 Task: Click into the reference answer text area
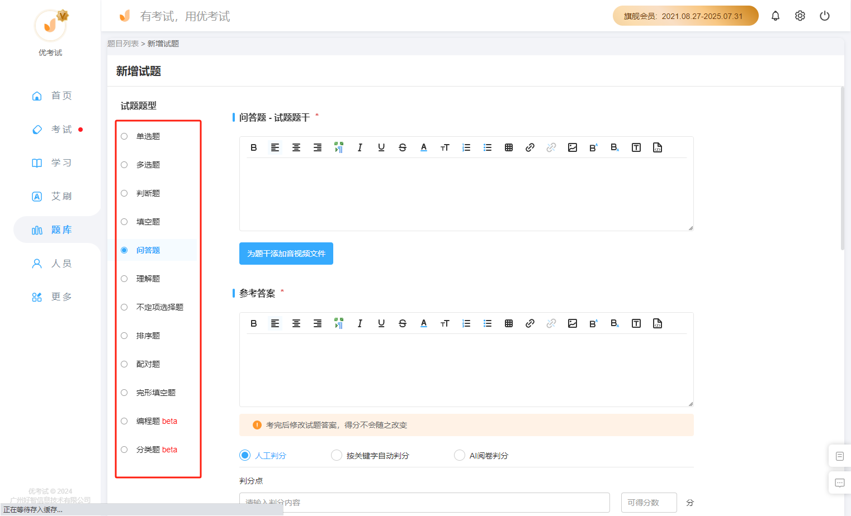click(466, 370)
